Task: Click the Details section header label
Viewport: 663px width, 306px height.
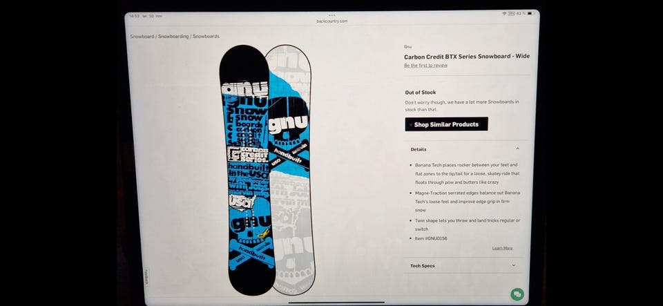Action: [x=419, y=149]
